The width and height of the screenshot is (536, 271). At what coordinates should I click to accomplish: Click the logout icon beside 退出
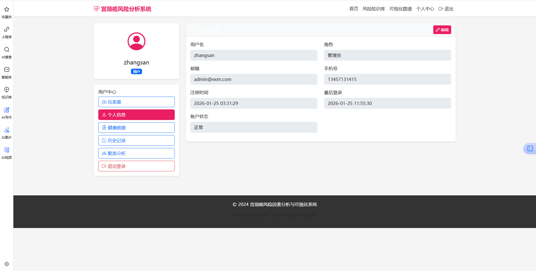pos(441,9)
